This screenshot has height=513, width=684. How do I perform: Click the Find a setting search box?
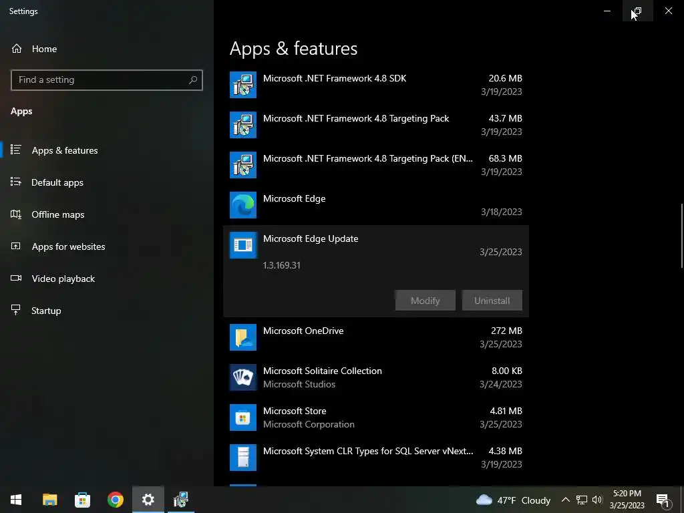pos(106,80)
